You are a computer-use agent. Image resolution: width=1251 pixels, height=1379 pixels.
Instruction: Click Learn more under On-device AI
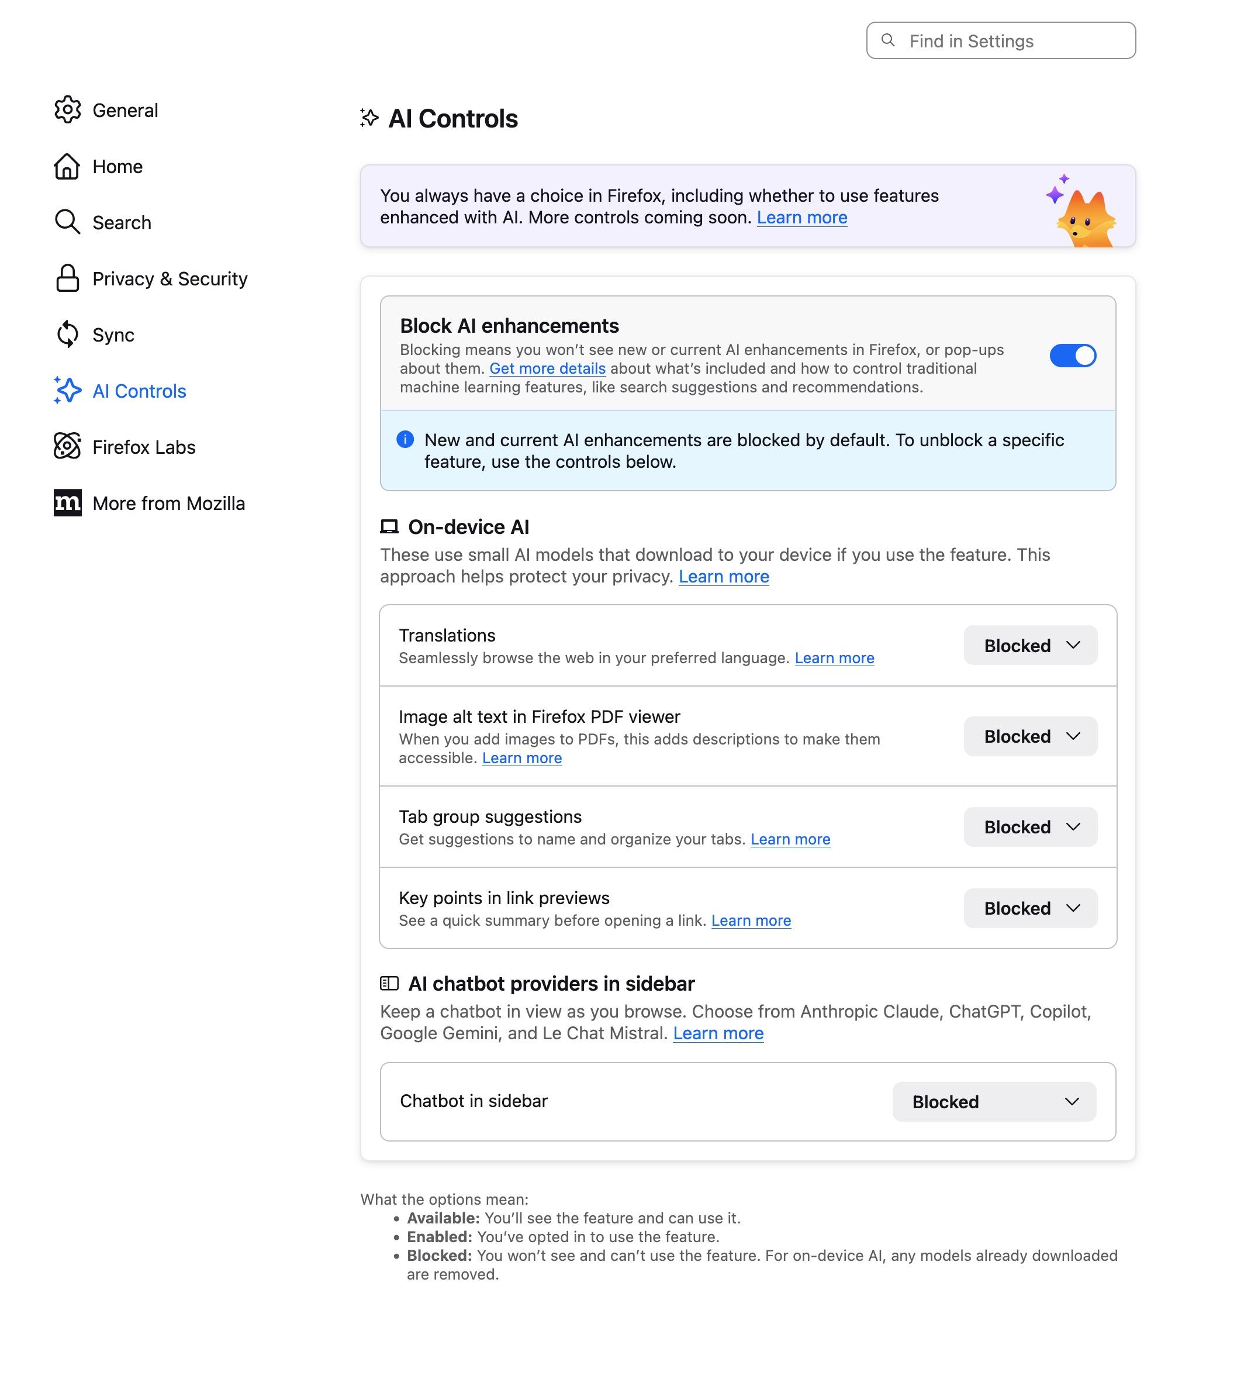coord(723,577)
